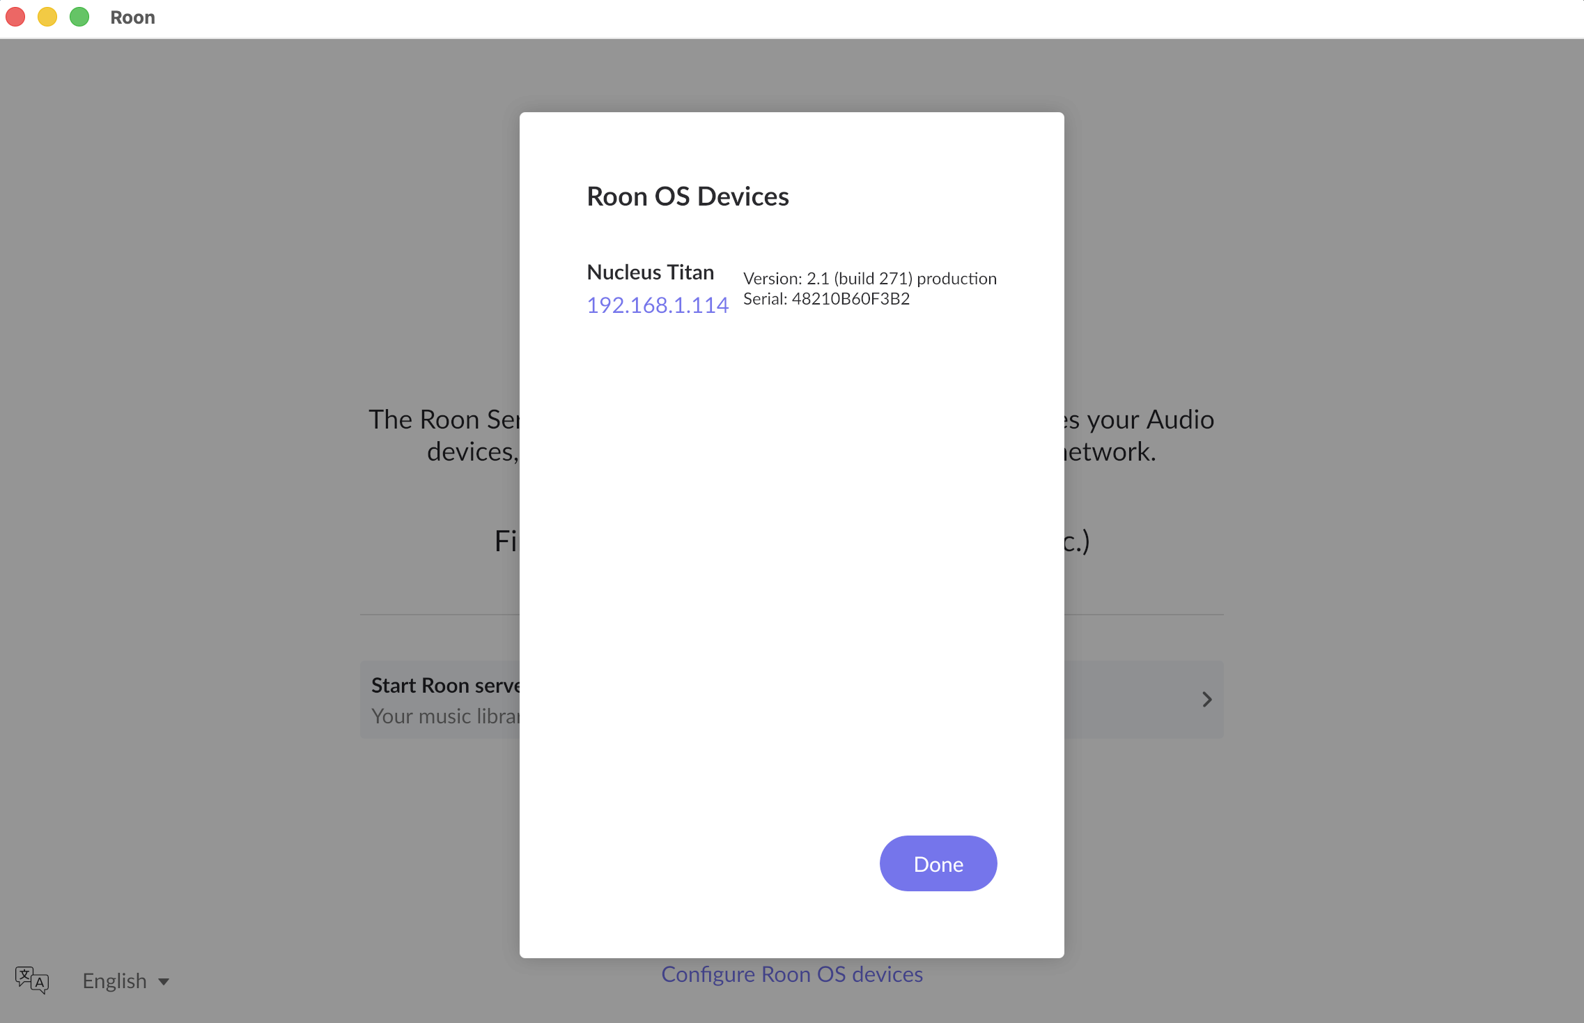Click the chevron on the Start Roon server row
Viewport: 1584px width, 1023px height.
(1207, 700)
